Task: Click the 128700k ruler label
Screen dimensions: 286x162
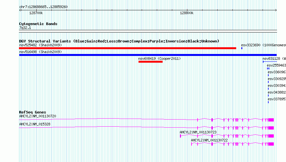Action: (x=36, y=13)
